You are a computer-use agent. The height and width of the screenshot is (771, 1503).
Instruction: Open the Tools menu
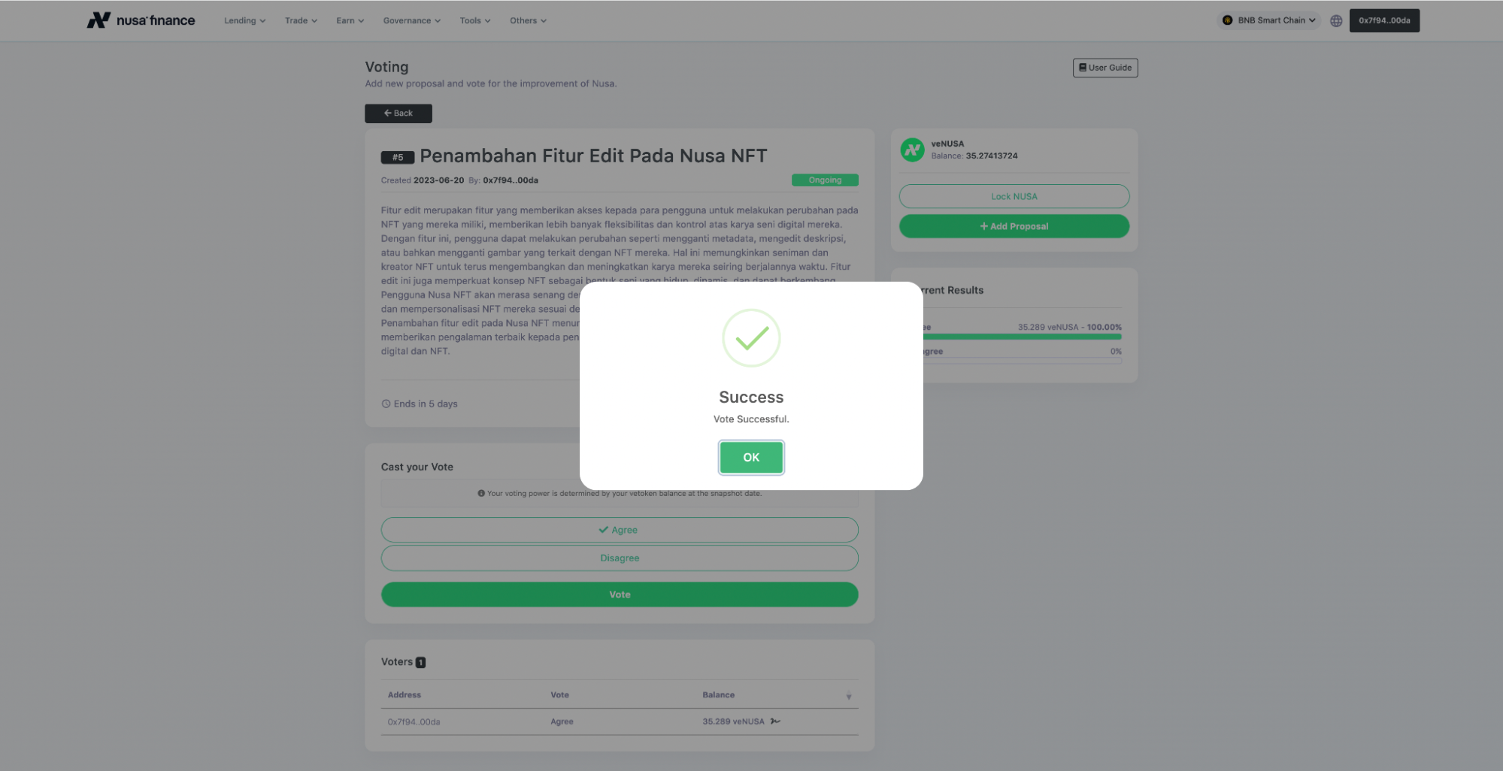point(475,20)
